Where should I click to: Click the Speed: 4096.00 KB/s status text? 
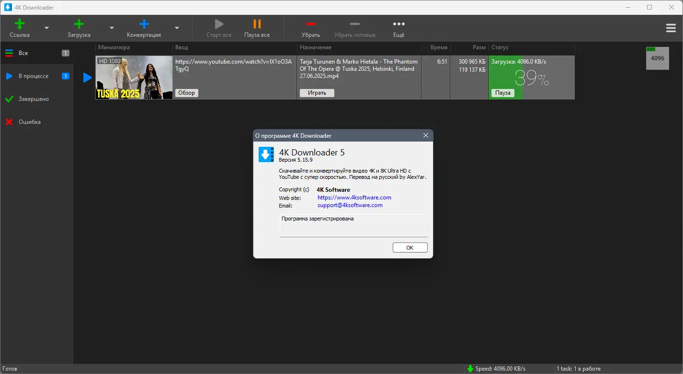(501, 369)
